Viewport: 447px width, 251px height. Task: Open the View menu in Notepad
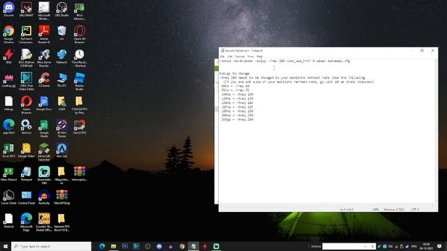pos(250,56)
